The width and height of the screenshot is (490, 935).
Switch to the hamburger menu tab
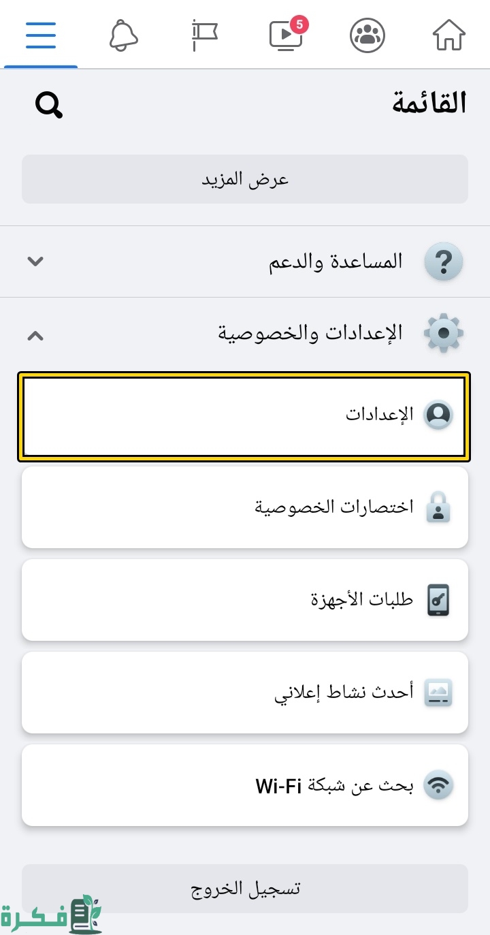click(x=41, y=35)
